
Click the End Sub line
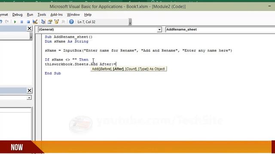coord(53,73)
